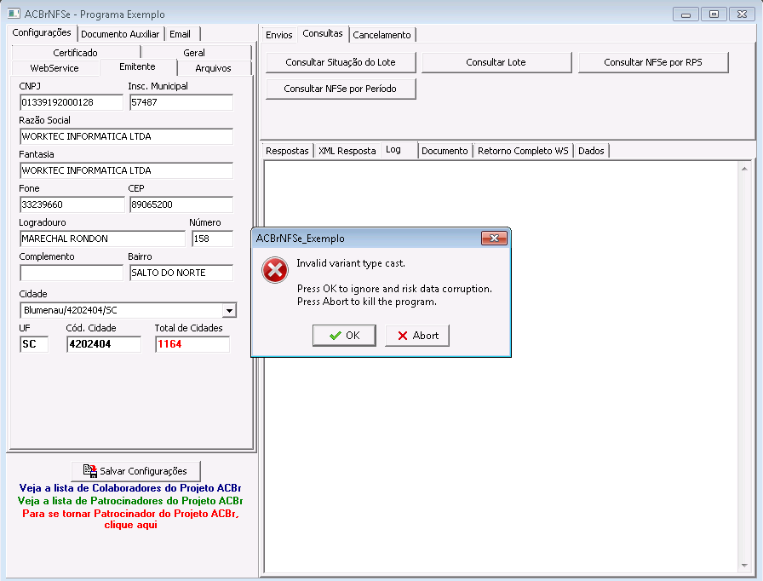Screen dimensions: 763x581
Task: Open the XML Resposta tab
Action: point(347,151)
